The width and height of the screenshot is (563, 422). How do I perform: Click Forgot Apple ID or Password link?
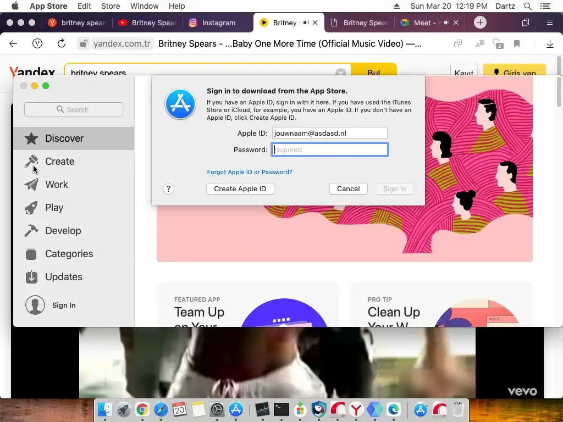[250, 172]
